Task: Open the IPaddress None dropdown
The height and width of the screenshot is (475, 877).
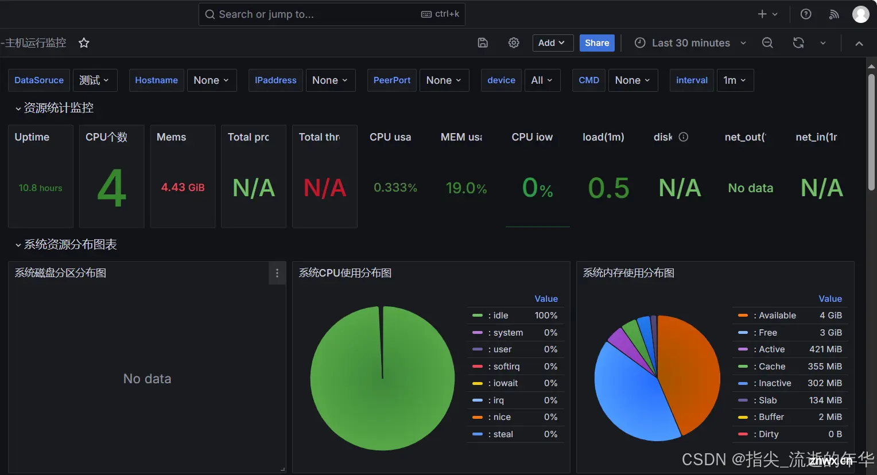Action: point(331,80)
